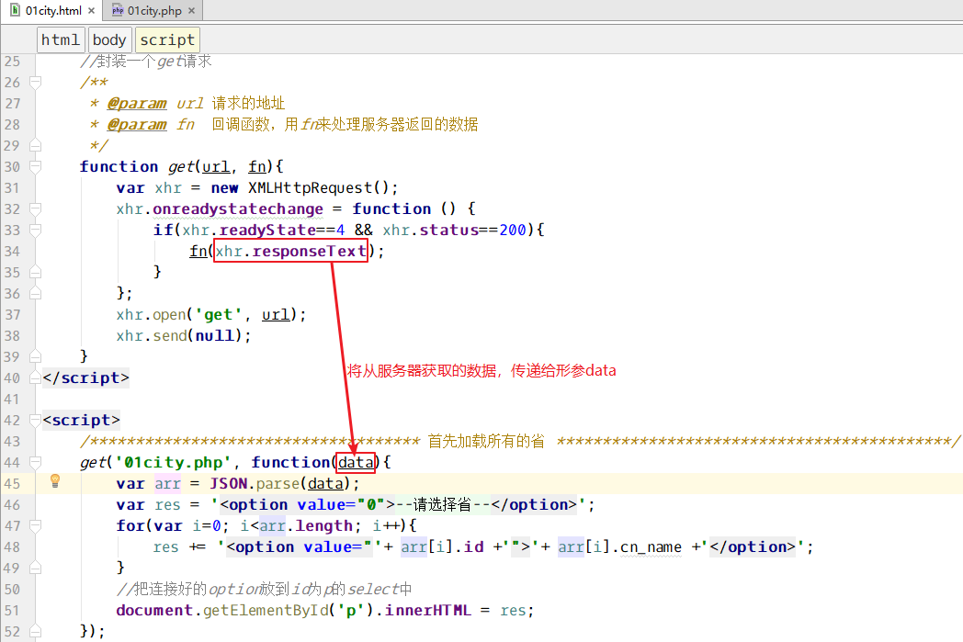Collapse the doc comment fold at line 26
The height and width of the screenshot is (642, 963).
(x=36, y=82)
